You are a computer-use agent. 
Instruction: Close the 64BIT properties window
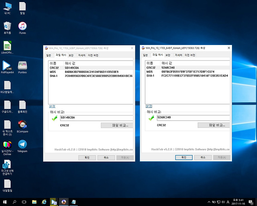pyautogui.click(x=229, y=48)
